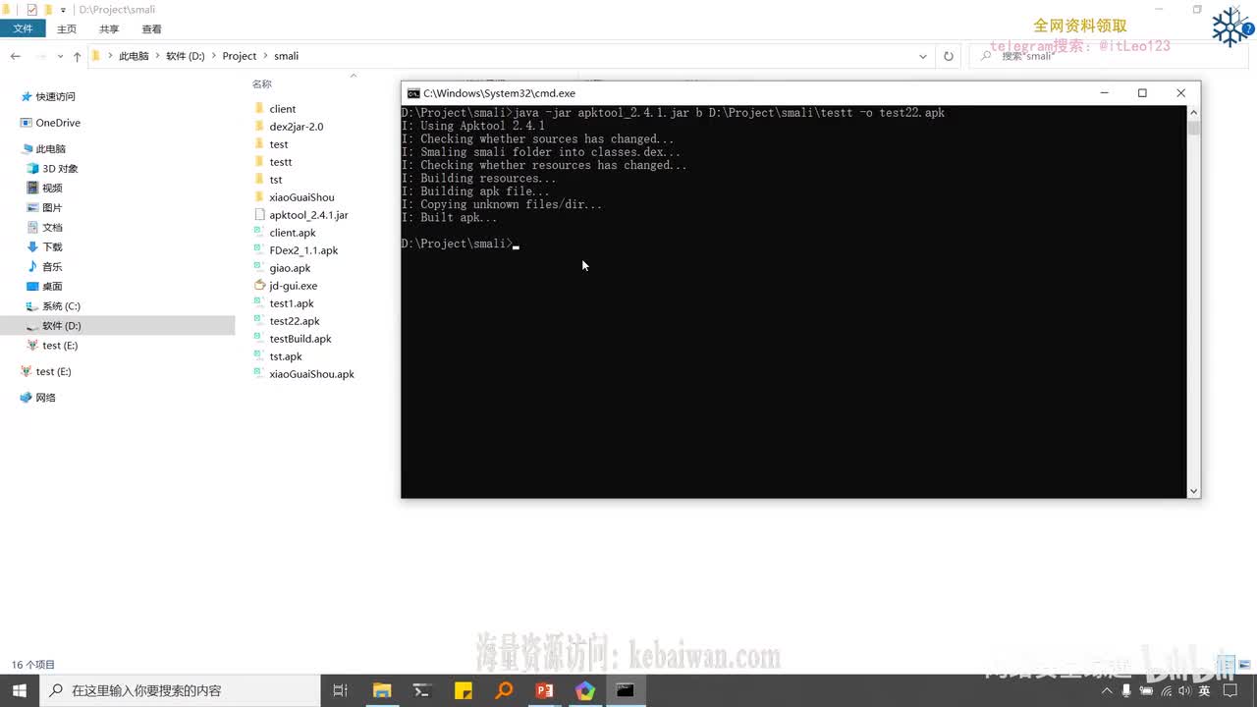Open 网络 in the navigation pane
The width and height of the screenshot is (1257, 707).
point(45,398)
